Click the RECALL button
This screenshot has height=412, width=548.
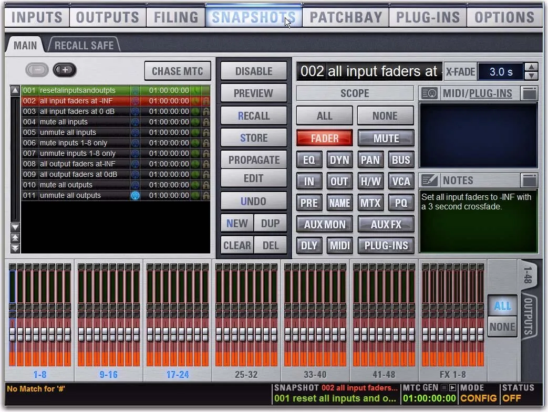(254, 115)
